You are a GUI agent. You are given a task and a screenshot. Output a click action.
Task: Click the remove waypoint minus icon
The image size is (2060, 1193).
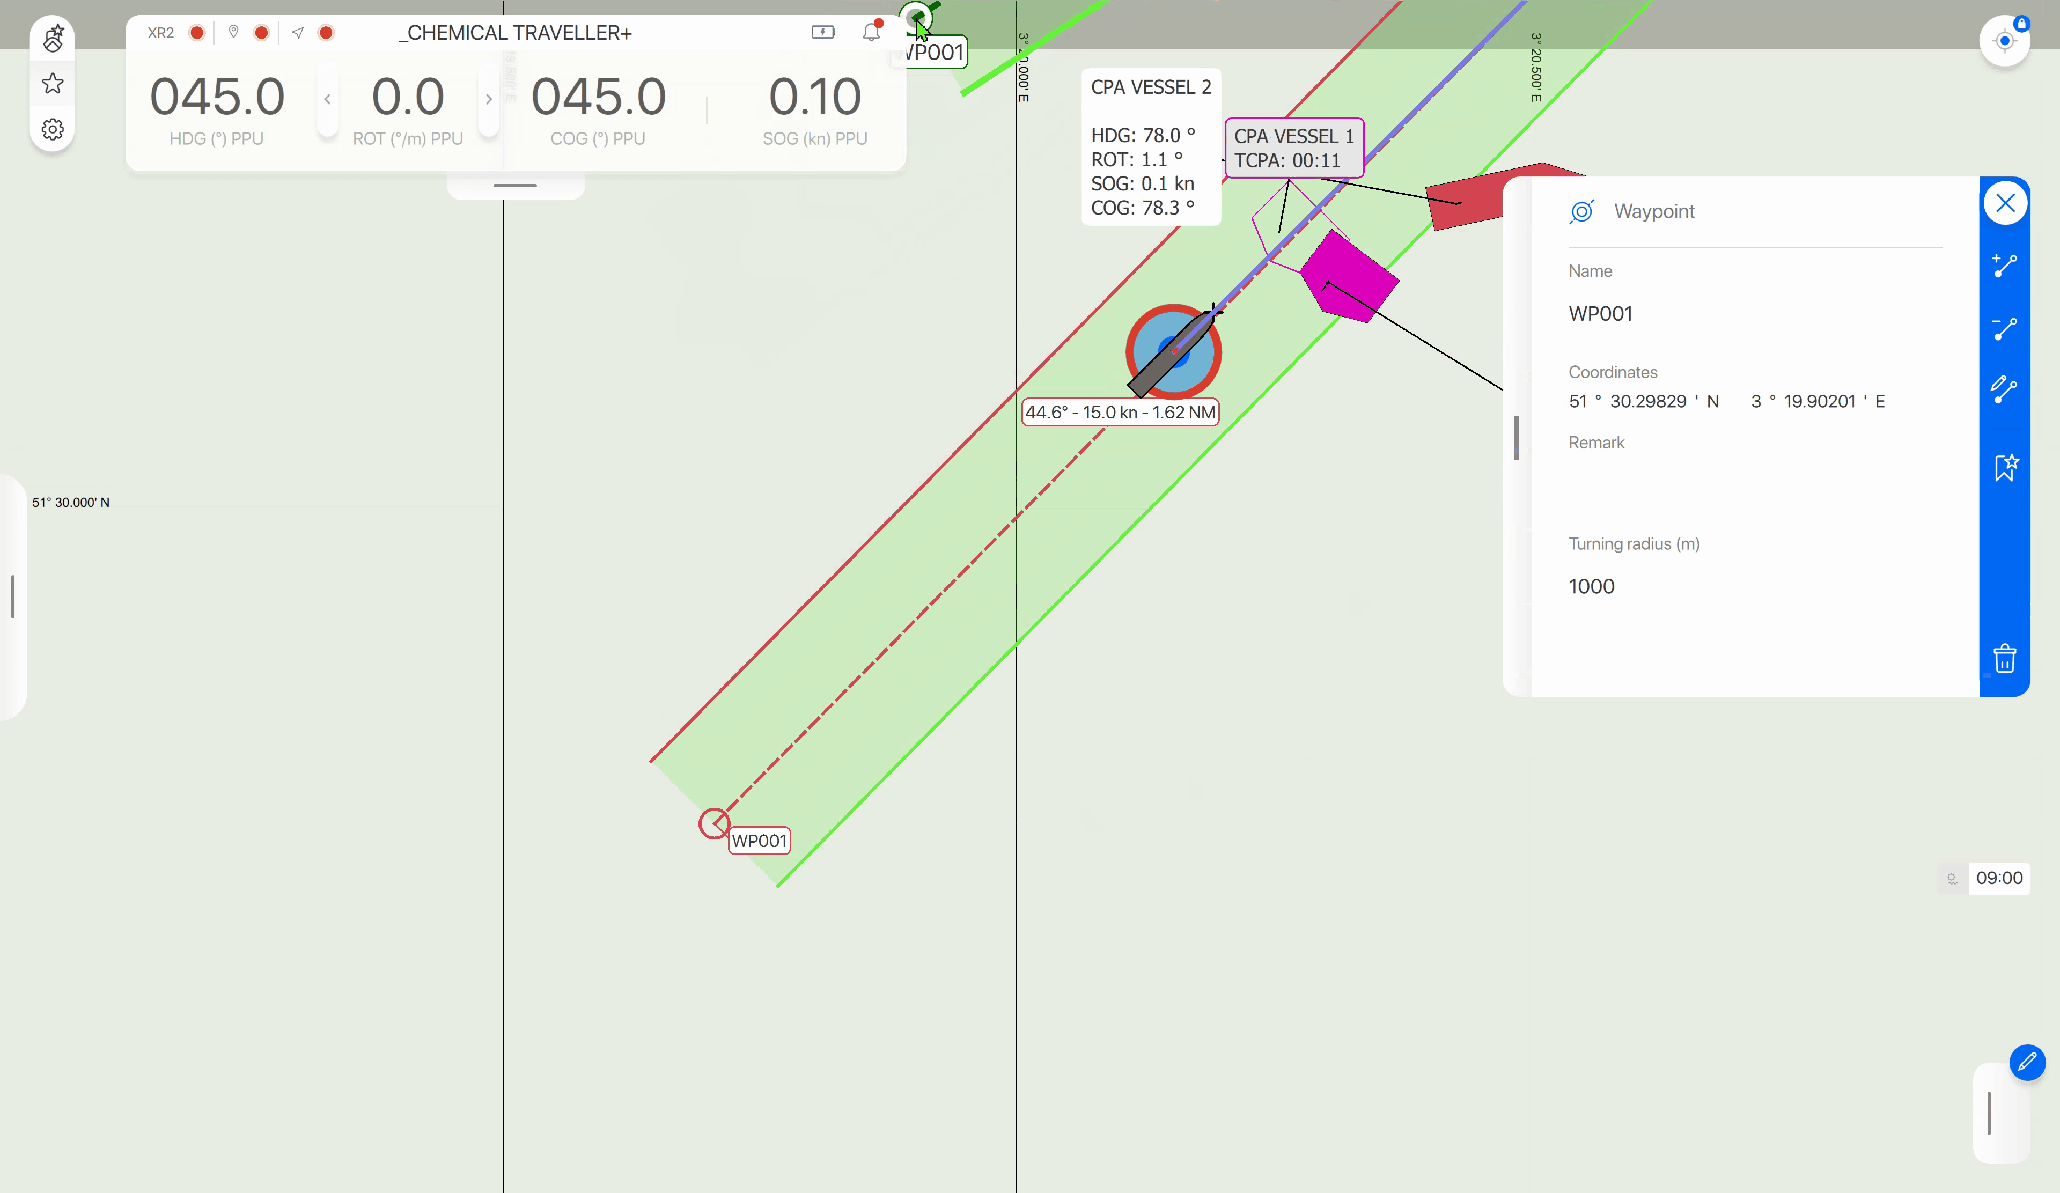pyautogui.click(x=2004, y=328)
